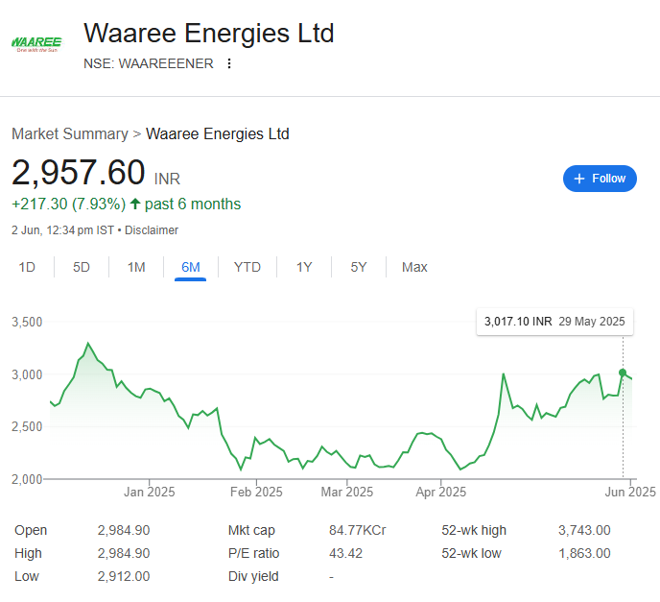This screenshot has width=660, height=602.
Task: Click the 3,500 y-axis label
Action: click(27, 323)
